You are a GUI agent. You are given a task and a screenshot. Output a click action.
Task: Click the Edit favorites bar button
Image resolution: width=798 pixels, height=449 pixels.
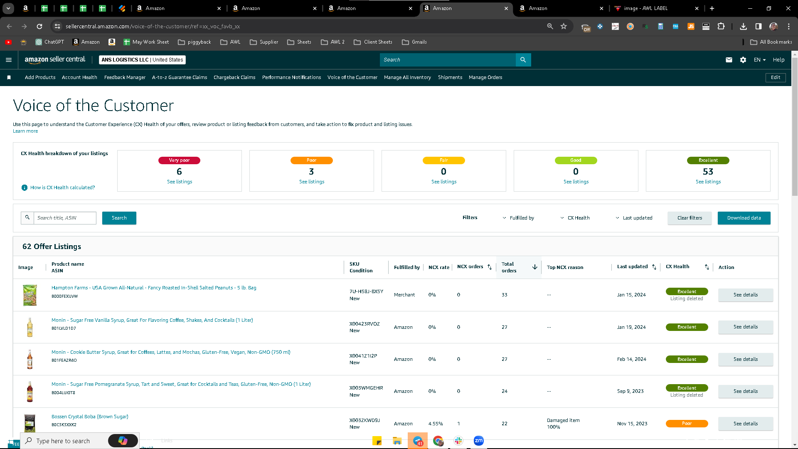point(776,77)
